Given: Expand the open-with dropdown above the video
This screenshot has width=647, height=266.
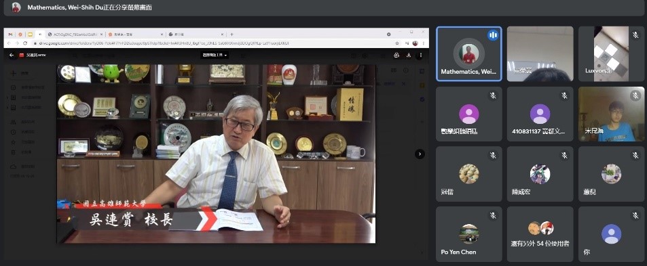Looking at the screenshot, I should click(215, 55).
